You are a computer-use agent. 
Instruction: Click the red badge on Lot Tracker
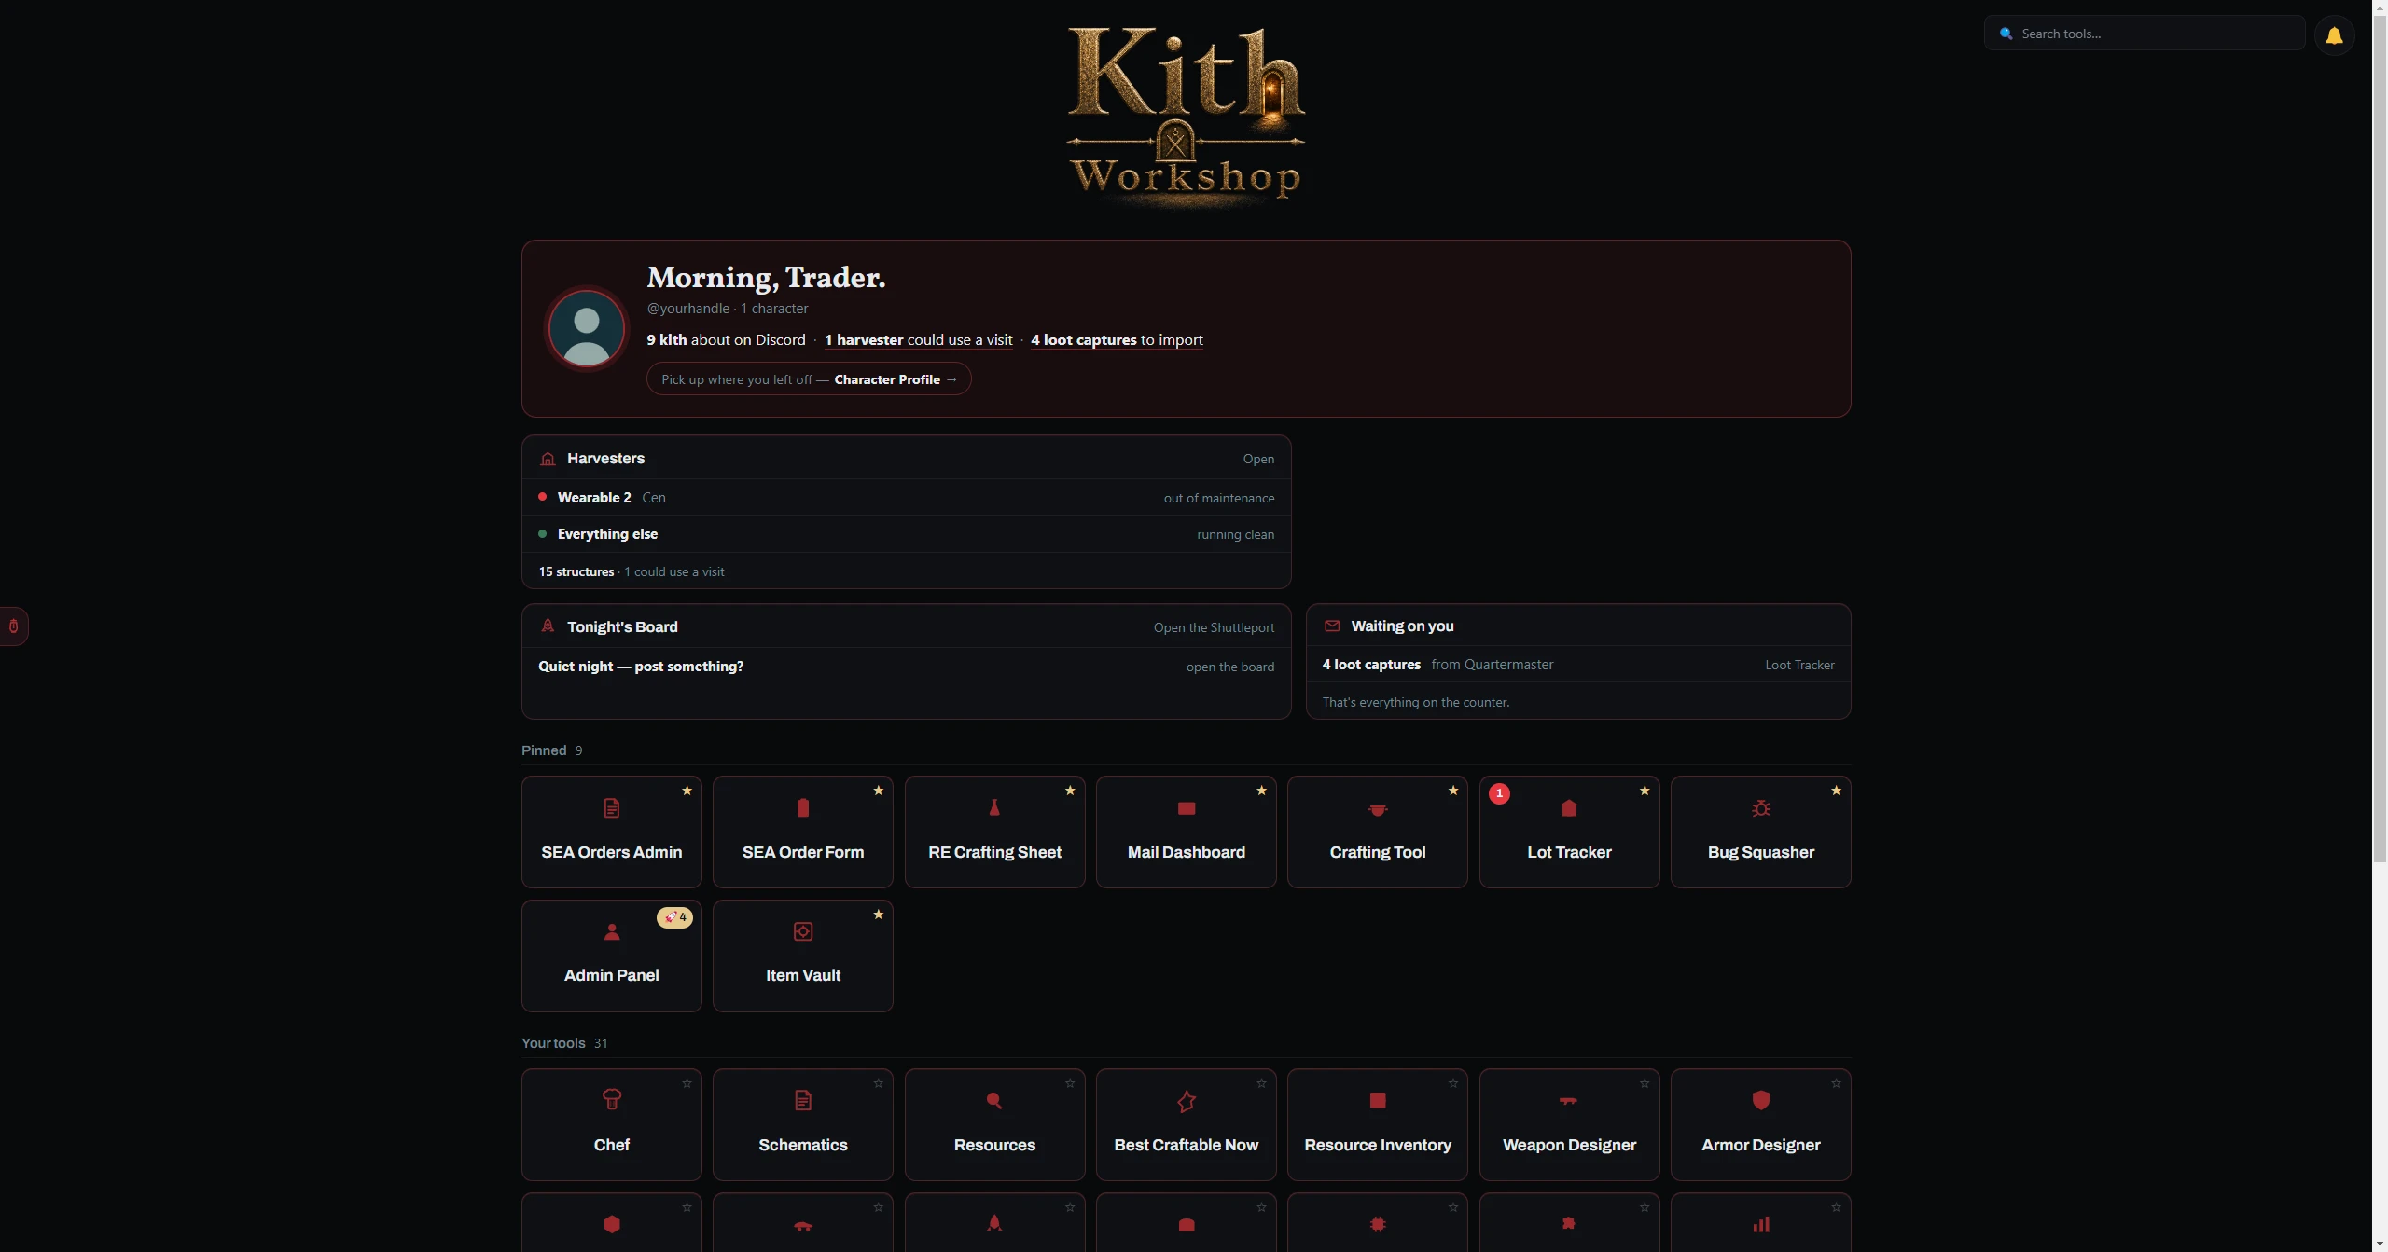point(1499,793)
